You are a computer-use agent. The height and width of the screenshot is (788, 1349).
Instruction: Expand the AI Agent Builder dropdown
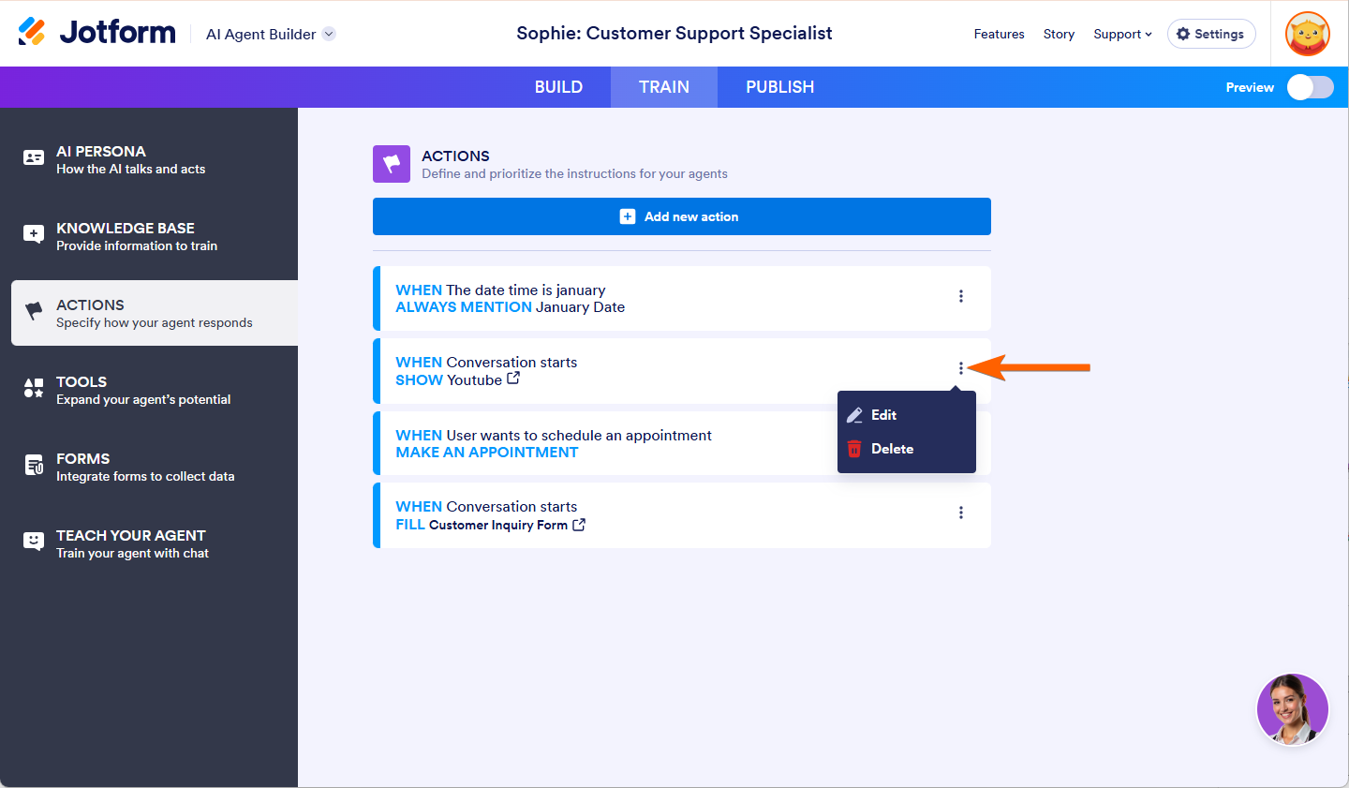329,34
